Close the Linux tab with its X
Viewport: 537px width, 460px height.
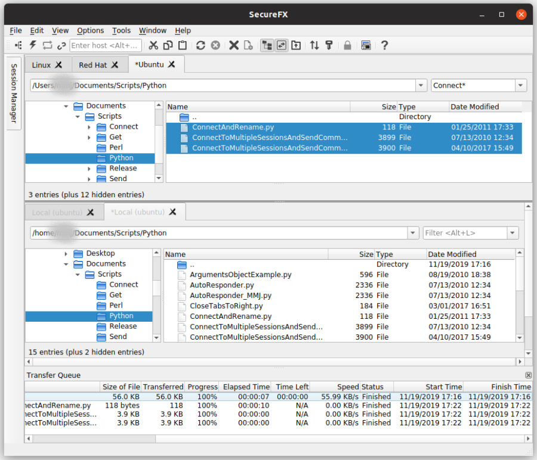pyautogui.click(x=59, y=65)
